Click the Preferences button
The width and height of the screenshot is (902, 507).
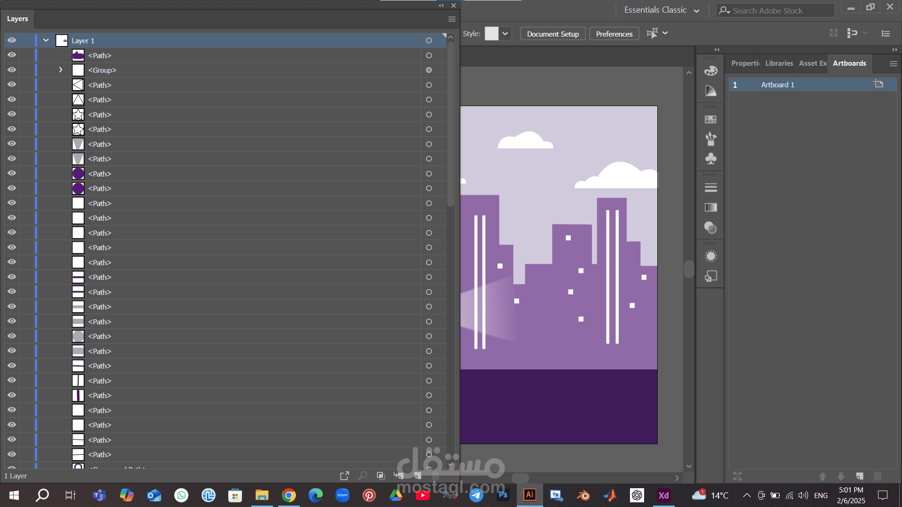[614, 34]
